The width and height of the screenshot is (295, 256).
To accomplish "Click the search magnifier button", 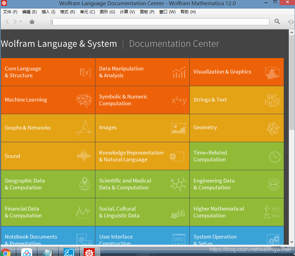I will [277, 22].
